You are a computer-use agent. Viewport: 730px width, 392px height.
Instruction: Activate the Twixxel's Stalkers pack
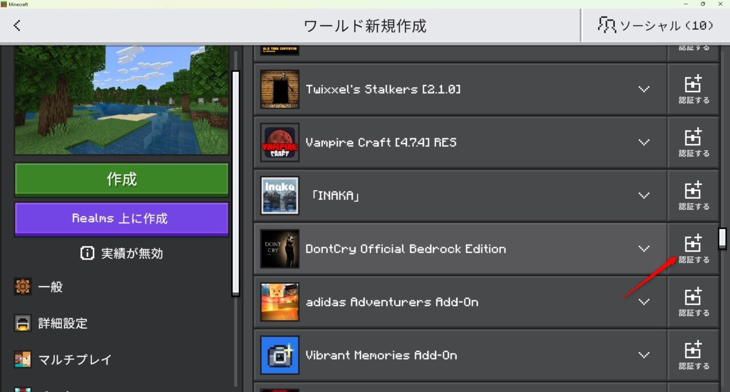click(x=693, y=89)
